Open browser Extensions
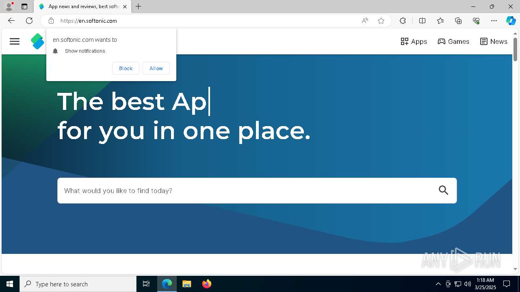 tap(403, 21)
